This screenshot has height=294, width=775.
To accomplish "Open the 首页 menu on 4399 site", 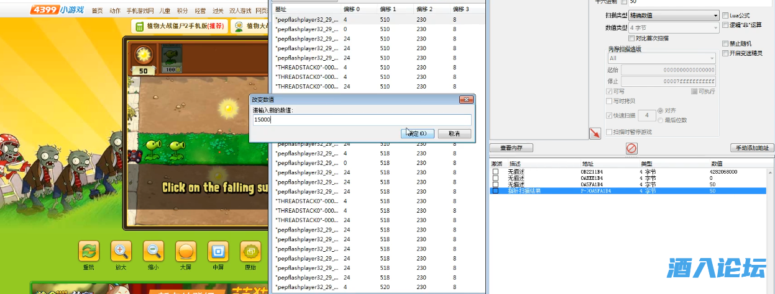I will (97, 11).
